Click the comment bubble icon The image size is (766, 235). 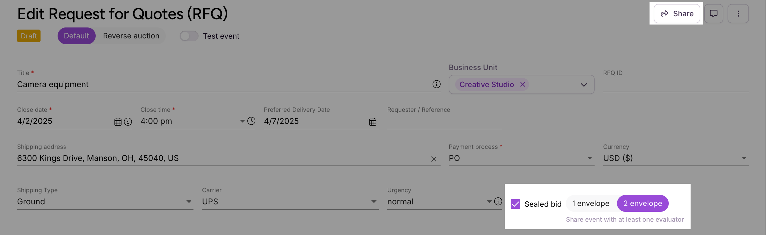tap(713, 14)
